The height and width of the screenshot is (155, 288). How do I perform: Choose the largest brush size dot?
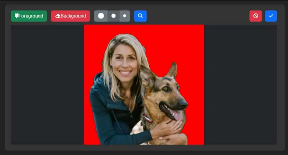click(101, 16)
